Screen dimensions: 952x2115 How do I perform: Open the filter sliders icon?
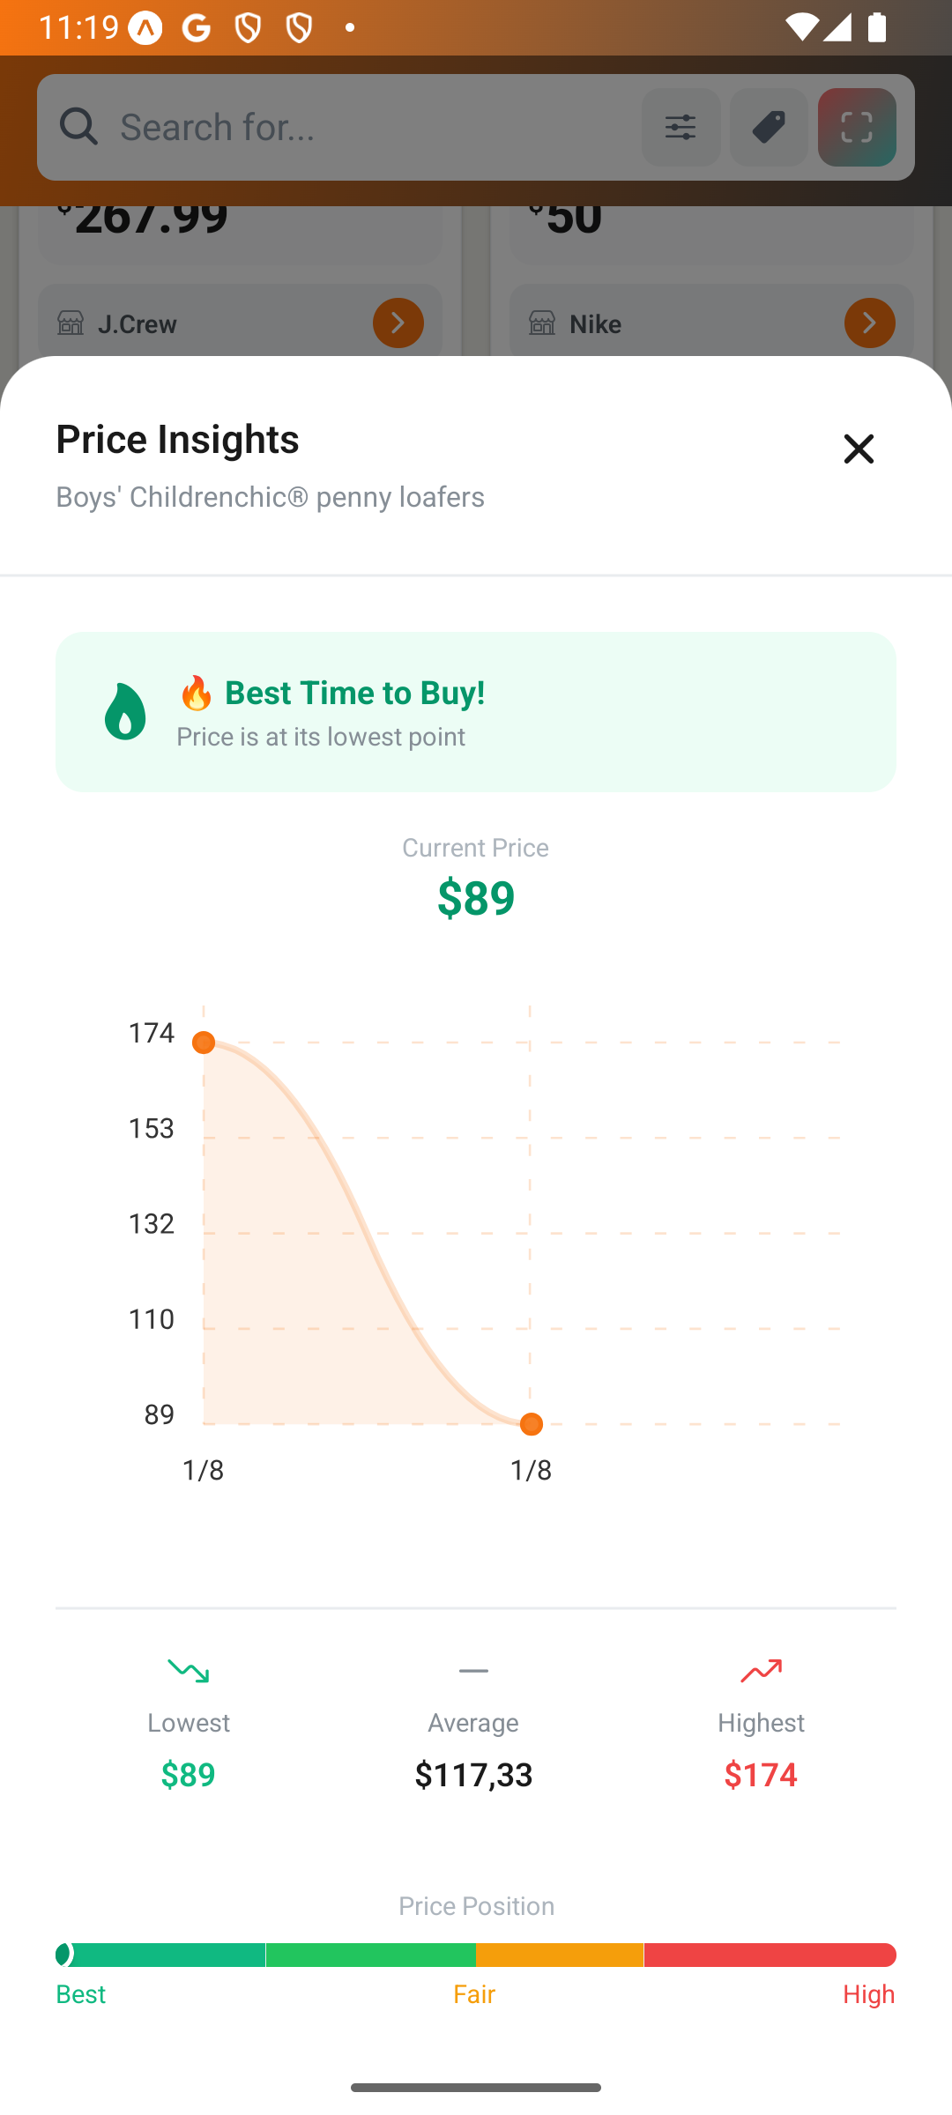click(x=681, y=127)
